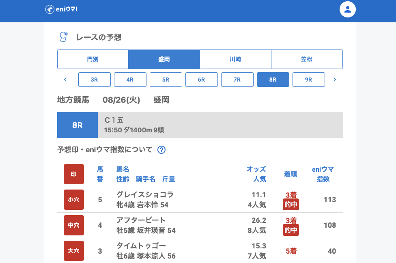The height and width of the screenshot is (263, 396).
Task: Click the race prediction sparkle head icon
Action: pyautogui.click(x=64, y=37)
